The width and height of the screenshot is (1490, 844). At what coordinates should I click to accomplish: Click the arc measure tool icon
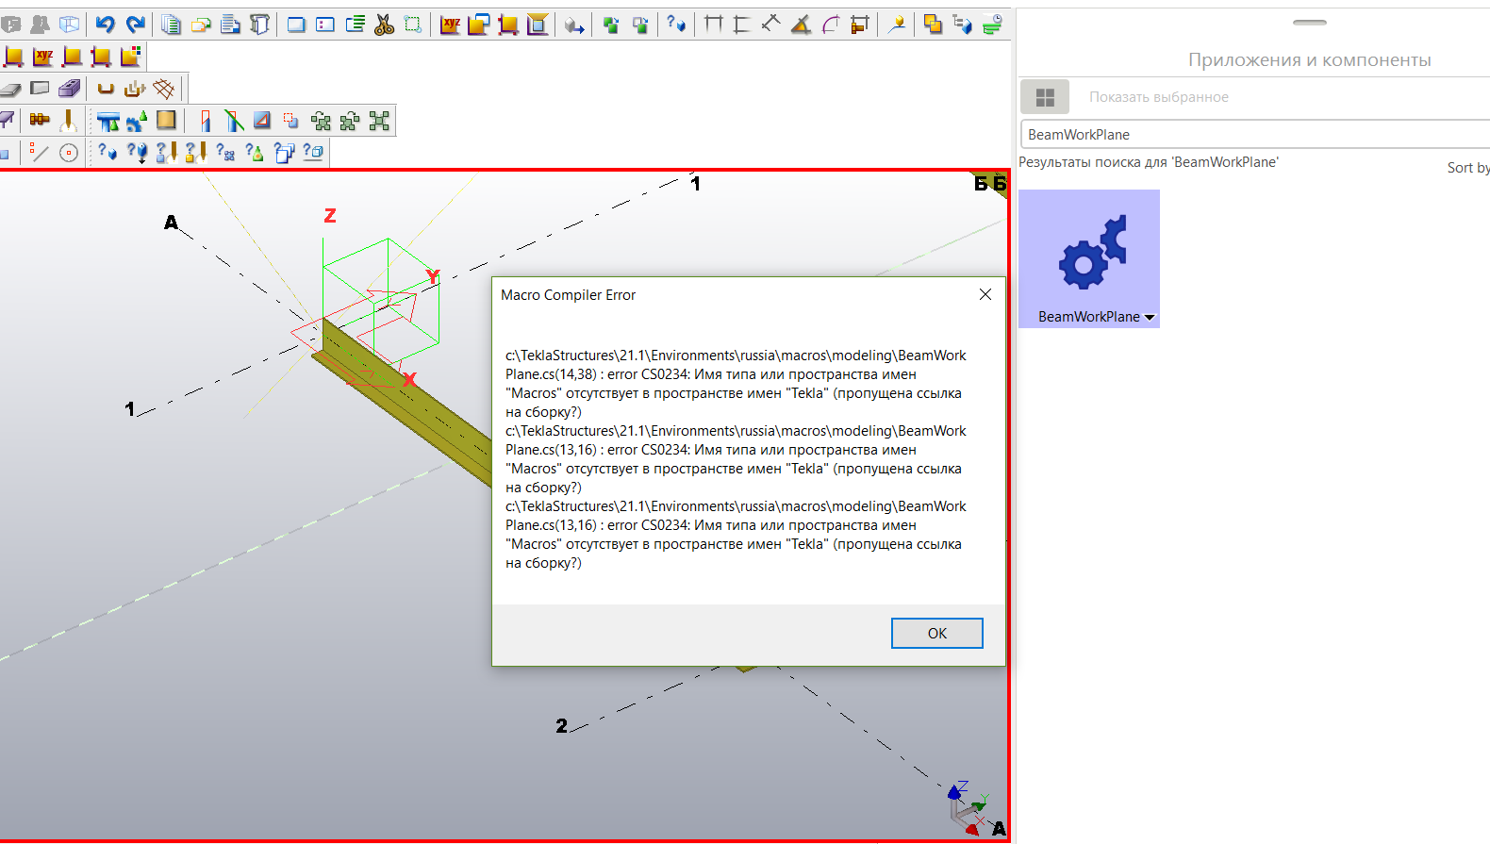pyautogui.click(x=831, y=25)
